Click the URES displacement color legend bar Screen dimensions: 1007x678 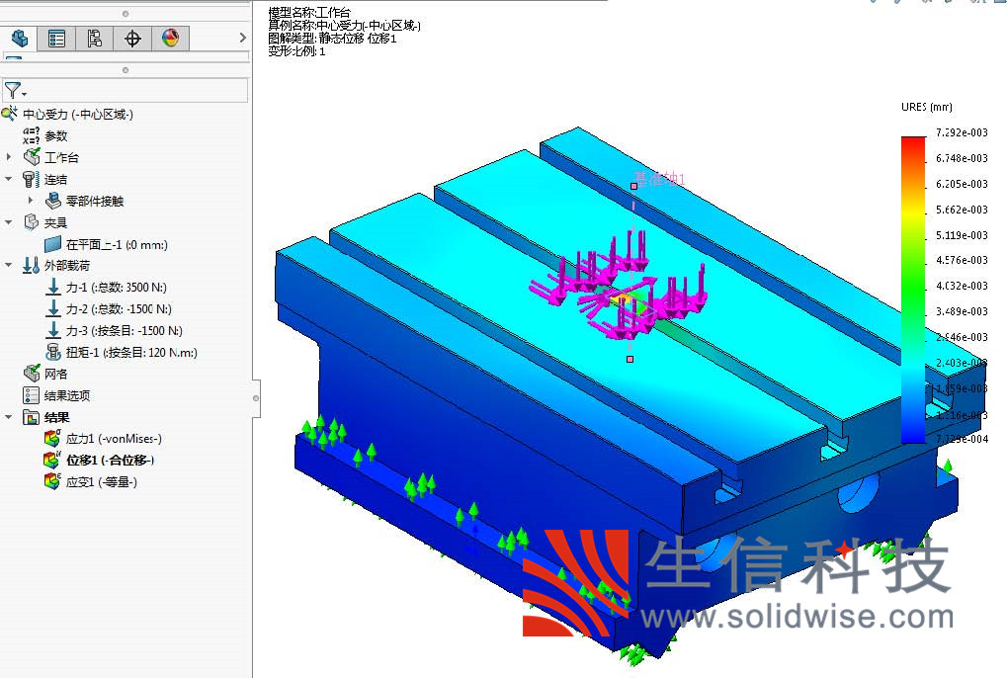[912, 289]
